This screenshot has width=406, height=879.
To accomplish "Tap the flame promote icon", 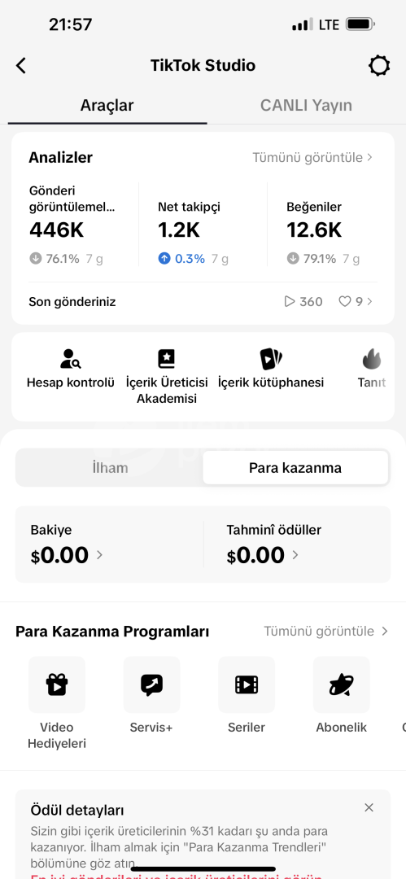I will tap(372, 359).
